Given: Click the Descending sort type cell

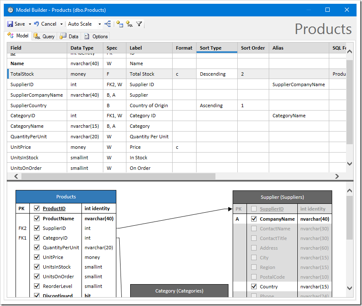Looking at the screenshot, I should 217,74.
